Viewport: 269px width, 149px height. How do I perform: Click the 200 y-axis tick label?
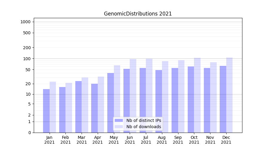27,48
